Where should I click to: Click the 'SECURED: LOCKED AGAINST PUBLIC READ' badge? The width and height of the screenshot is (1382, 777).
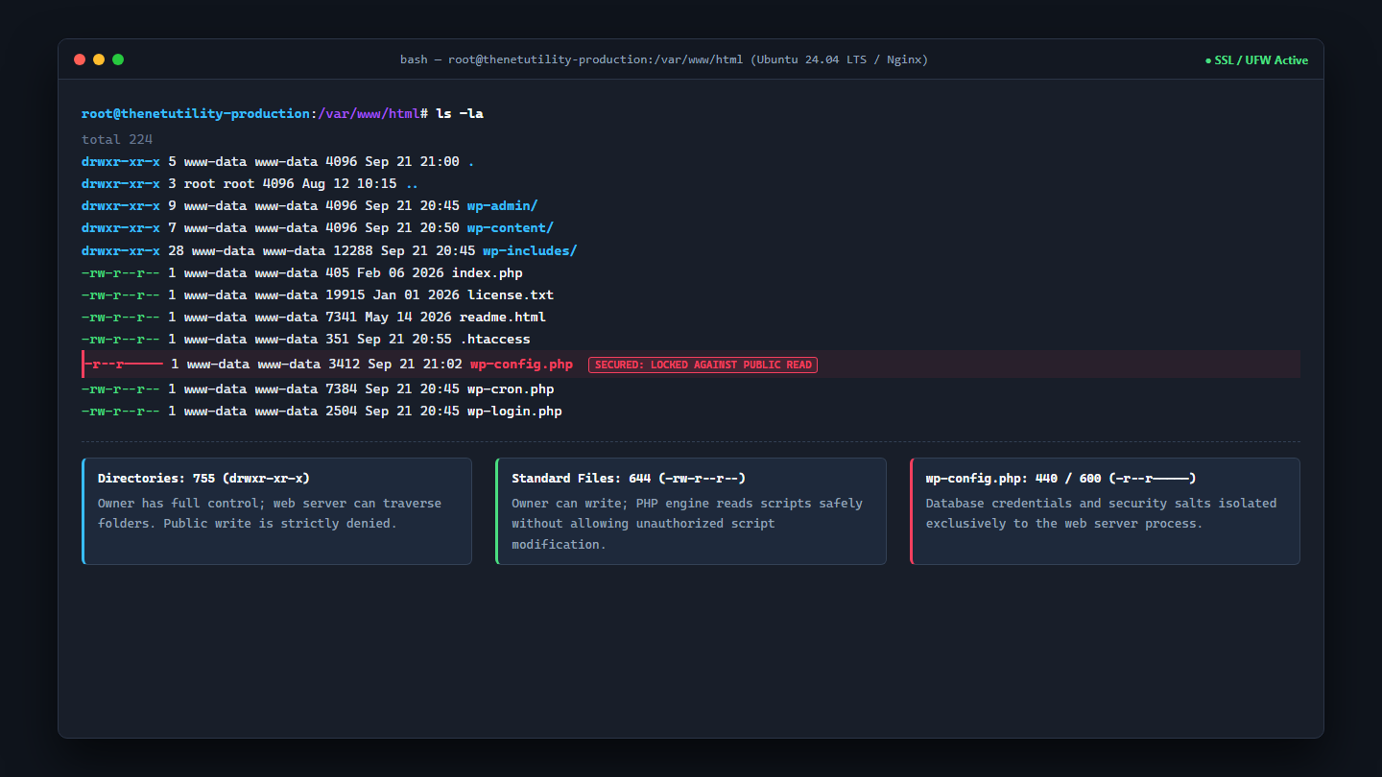[703, 365]
